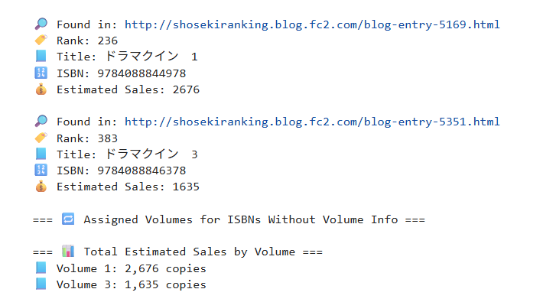Click the Total Estimated Sales by Volume heading

[190, 252]
